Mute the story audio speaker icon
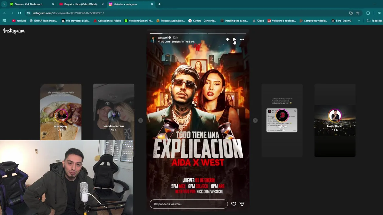 click(x=228, y=39)
